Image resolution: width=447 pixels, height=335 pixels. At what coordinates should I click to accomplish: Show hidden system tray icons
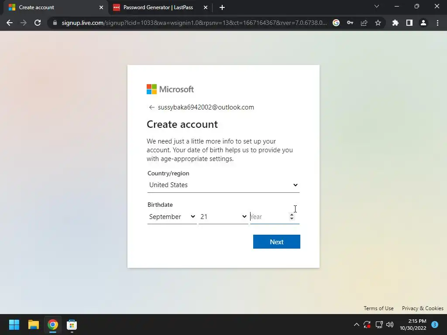356,325
